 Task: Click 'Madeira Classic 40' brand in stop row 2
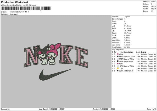pyautogui.click(x=148, y=57)
